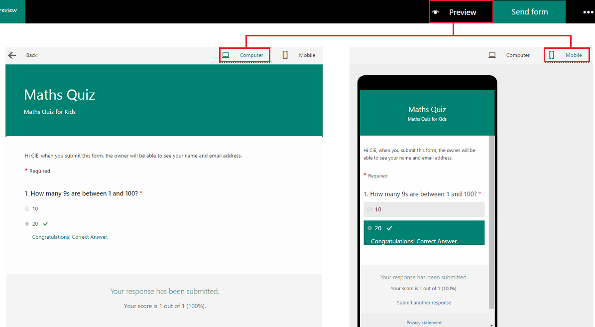Image resolution: width=595 pixels, height=327 pixels.
Task: Click laptop icon in right preview toolbar
Action: tap(492, 55)
